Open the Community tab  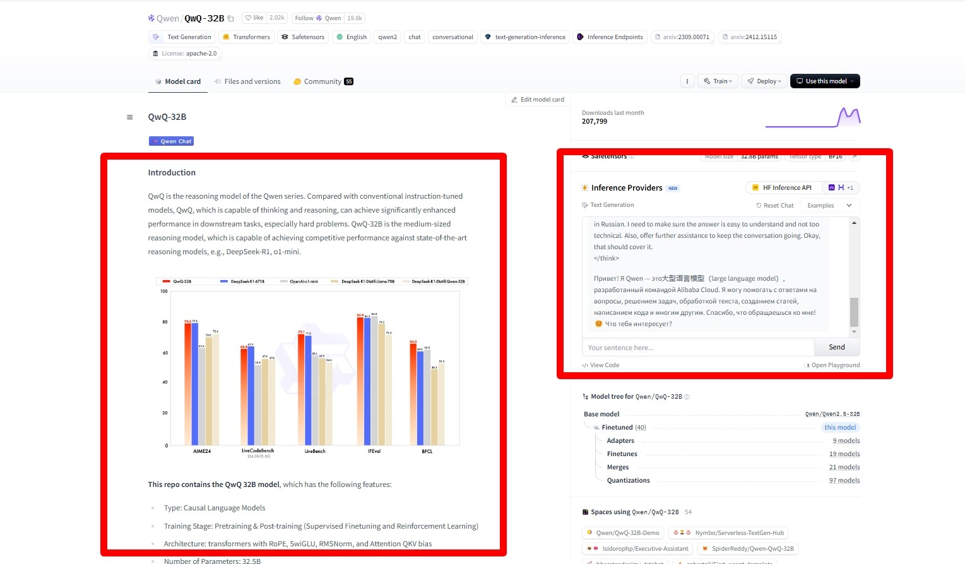[323, 81]
